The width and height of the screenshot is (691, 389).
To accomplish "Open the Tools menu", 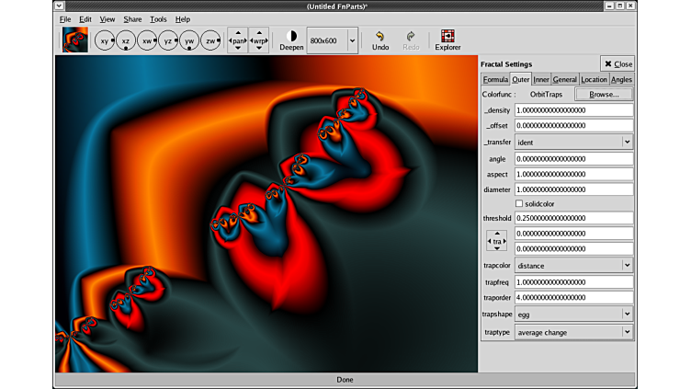I will (158, 19).
